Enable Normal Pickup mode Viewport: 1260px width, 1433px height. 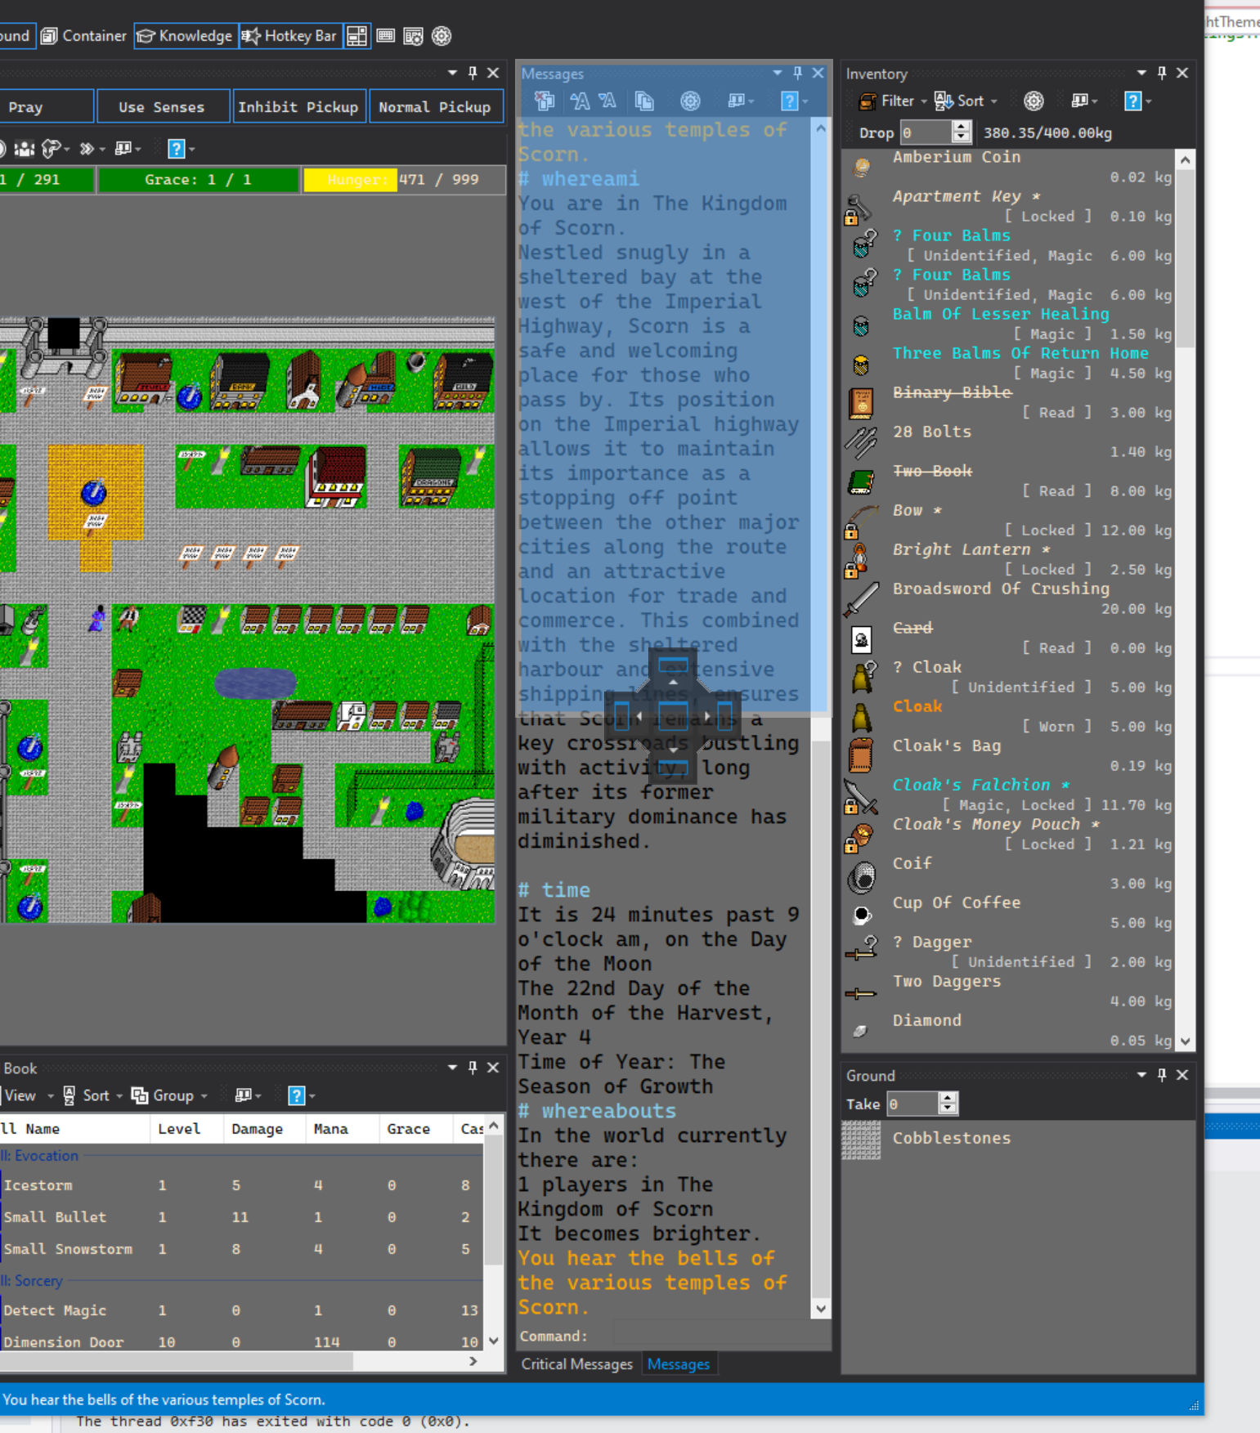coord(435,107)
